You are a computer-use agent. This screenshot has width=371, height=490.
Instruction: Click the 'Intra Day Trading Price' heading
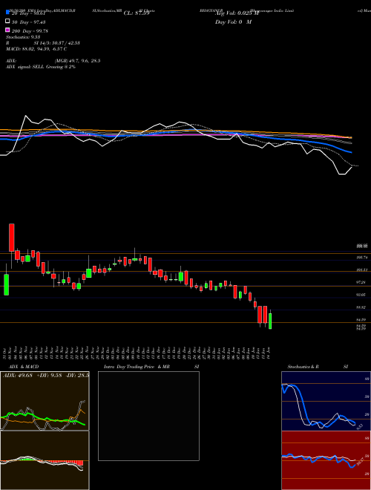pyautogui.click(x=129, y=367)
